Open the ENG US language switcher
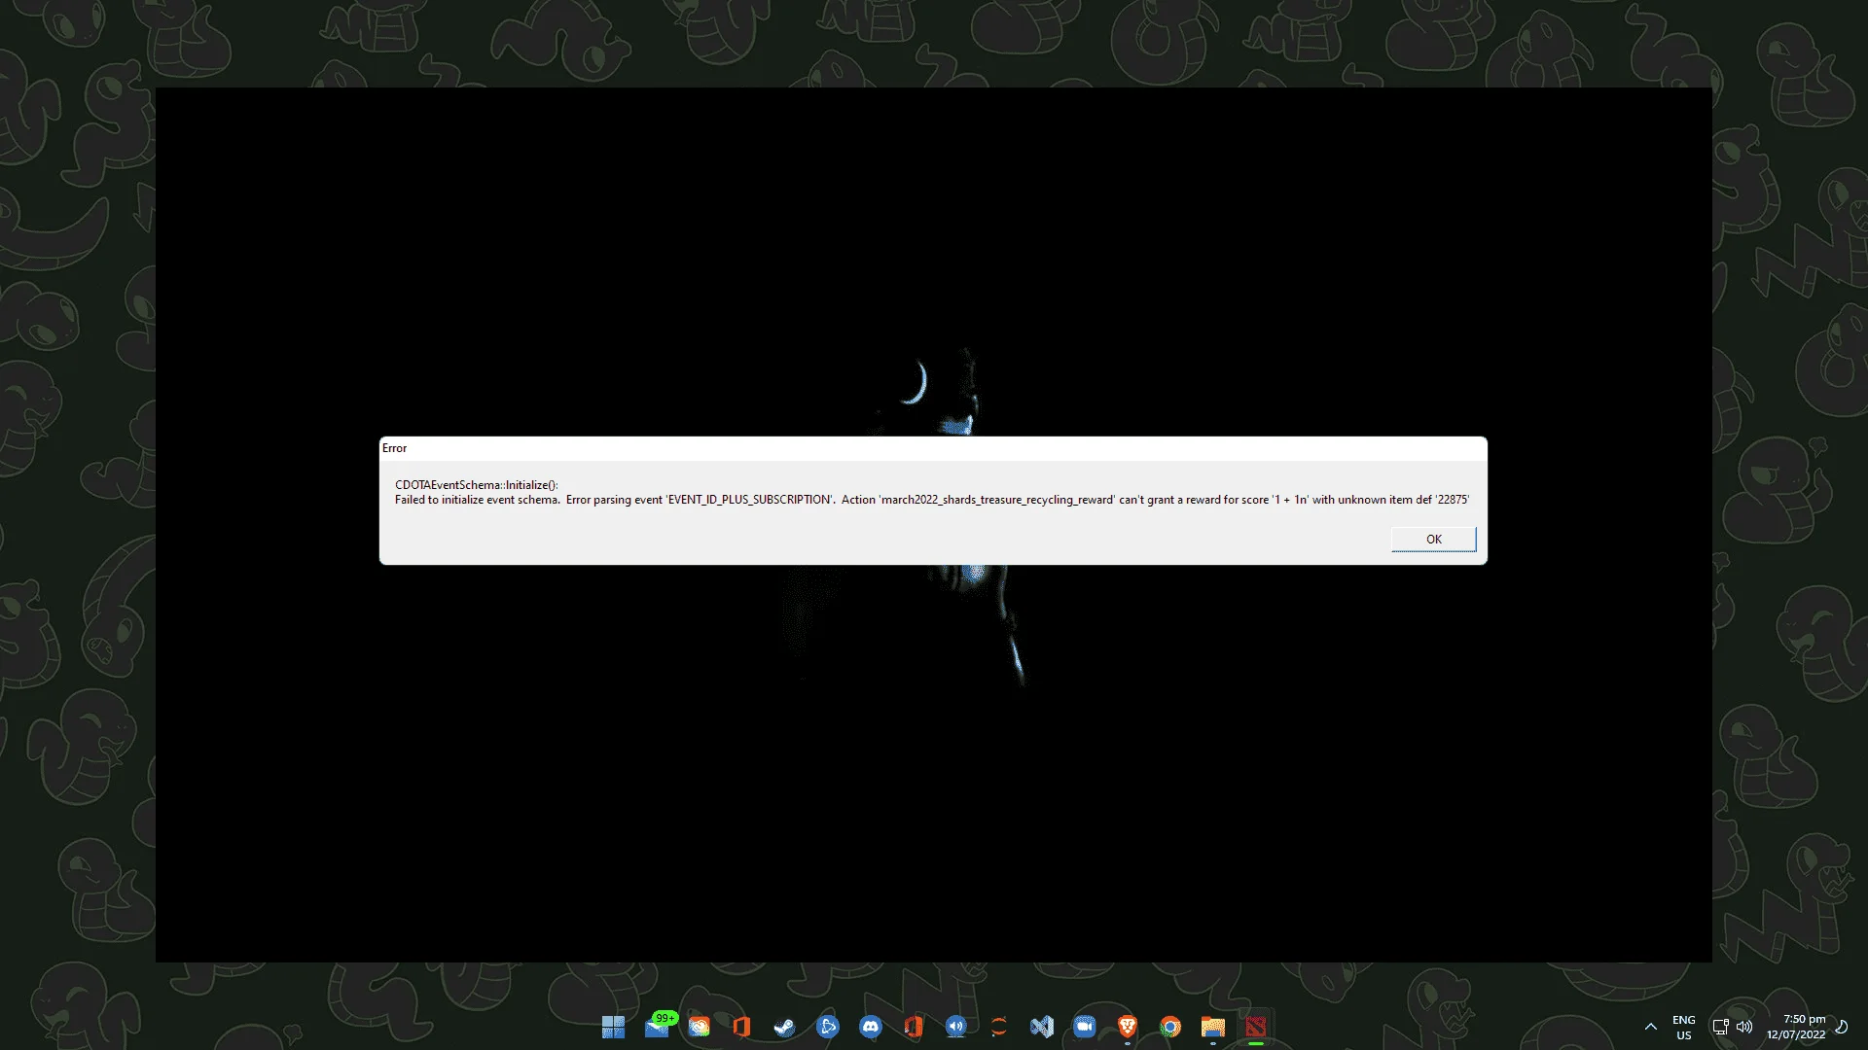This screenshot has height=1050, width=1868. 1683,1028
